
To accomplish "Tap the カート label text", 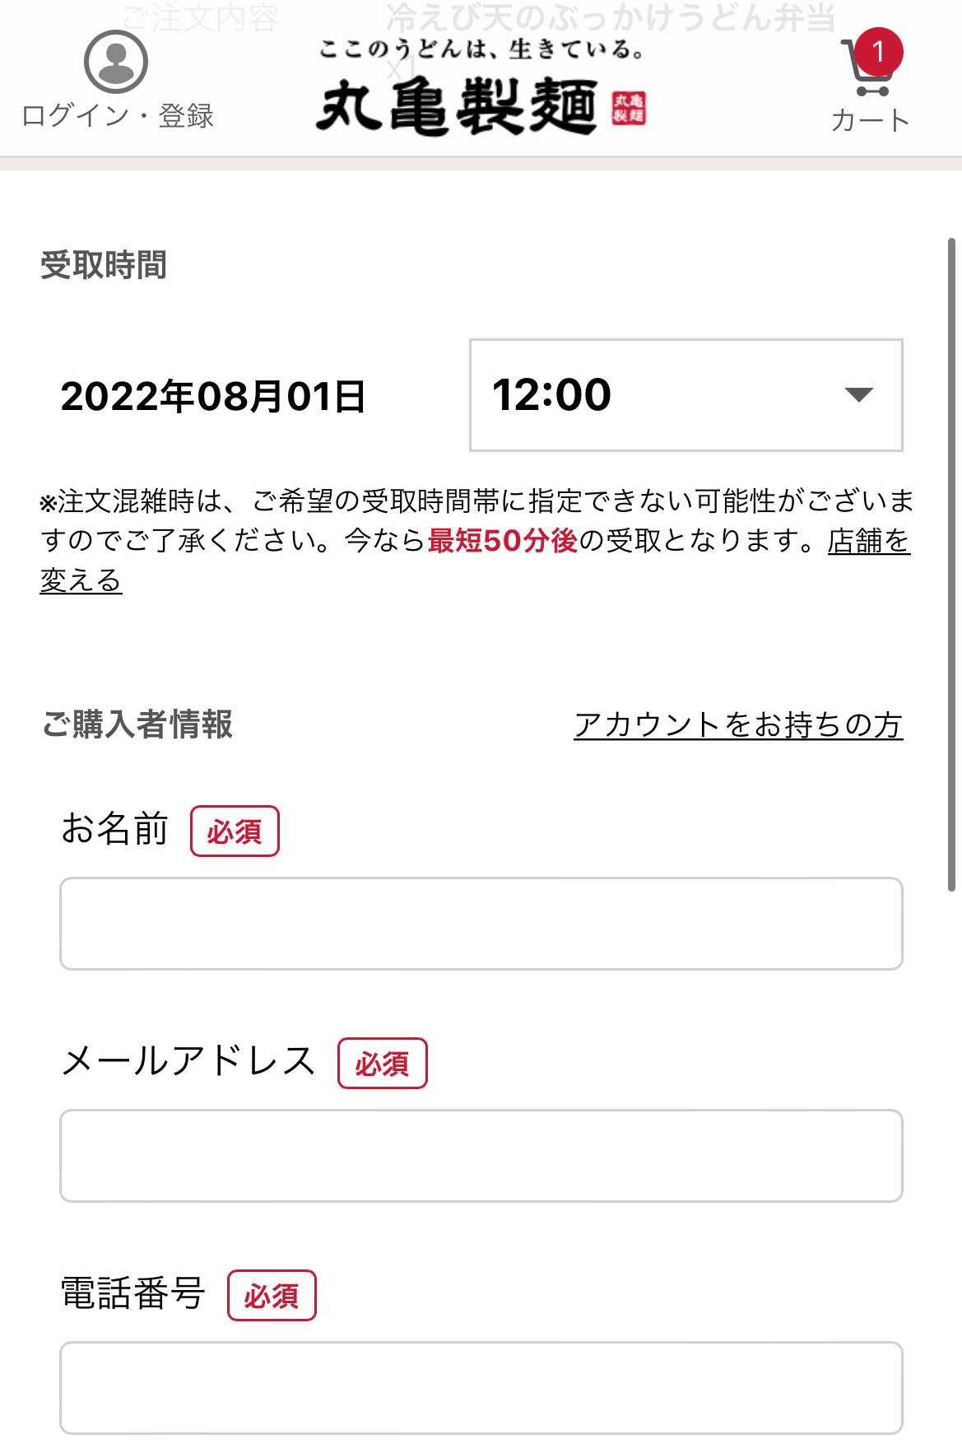I will click(870, 121).
